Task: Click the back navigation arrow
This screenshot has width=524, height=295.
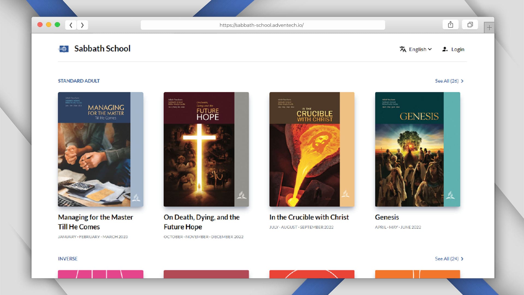Action: tap(71, 25)
